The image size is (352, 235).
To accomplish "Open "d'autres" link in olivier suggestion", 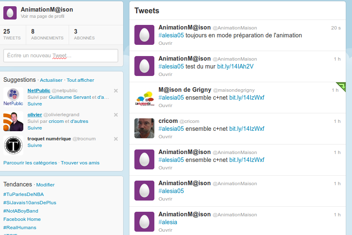I will click(79, 121).
